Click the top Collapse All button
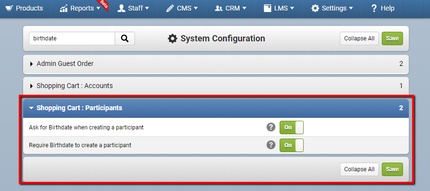Image resolution: width=430 pixels, height=191 pixels. click(x=359, y=38)
